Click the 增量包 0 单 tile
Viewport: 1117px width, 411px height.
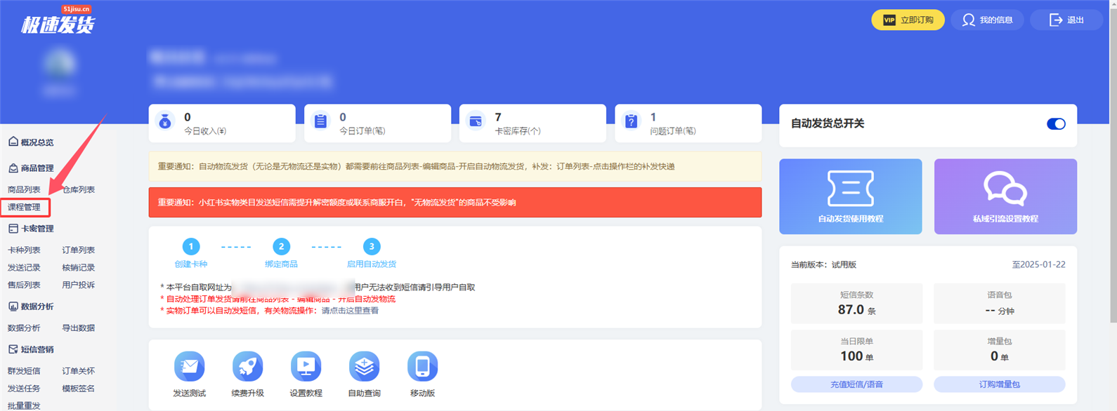(999, 350)
